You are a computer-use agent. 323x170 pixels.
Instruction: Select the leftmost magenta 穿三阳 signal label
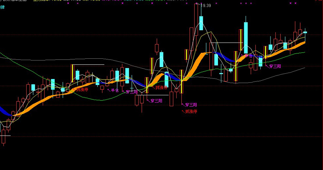(131, 92)
